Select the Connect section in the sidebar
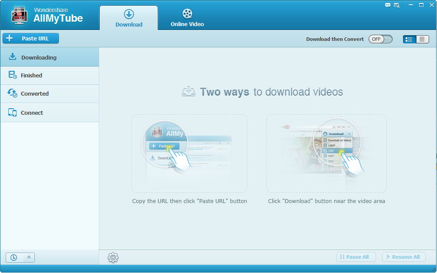Viewport: 437px width, 273px height. 31,112
